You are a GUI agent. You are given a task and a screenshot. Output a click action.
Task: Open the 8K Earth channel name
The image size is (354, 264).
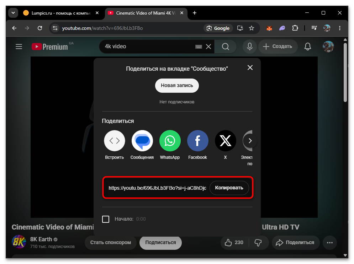click(41, 239)
